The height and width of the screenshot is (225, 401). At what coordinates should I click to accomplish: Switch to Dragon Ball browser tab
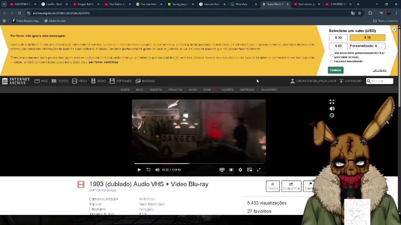[86, 4]
